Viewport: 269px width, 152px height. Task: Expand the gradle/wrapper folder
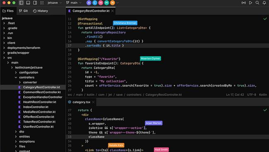[x=4, y=53]
